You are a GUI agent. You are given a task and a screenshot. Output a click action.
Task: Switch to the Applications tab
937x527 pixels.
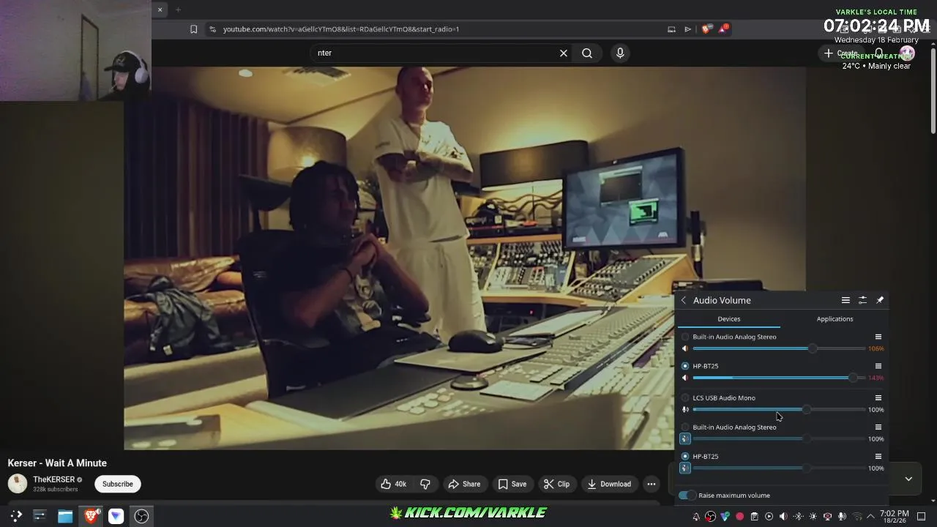click(835, 319)
